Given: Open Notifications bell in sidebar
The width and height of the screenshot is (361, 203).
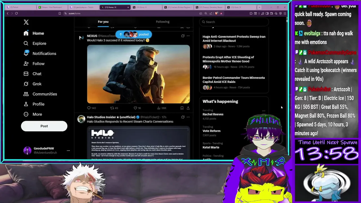Looking at the screenshot, I should (x=26, y=53).
